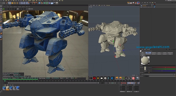176x96 pixels.
Task: Click the coordinate system icon beside Z axis
Action: click(x=28, y=3)
